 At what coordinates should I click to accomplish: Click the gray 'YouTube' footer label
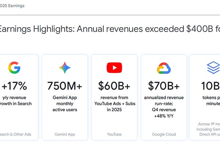tap(114, 135)
